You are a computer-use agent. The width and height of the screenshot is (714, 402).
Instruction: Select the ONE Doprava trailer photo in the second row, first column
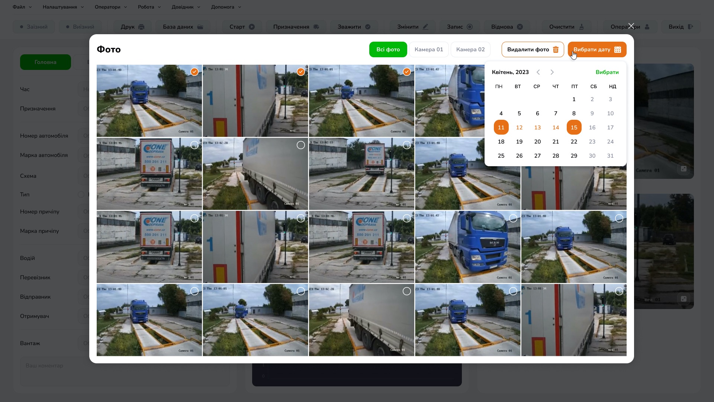tap(194, 145)
